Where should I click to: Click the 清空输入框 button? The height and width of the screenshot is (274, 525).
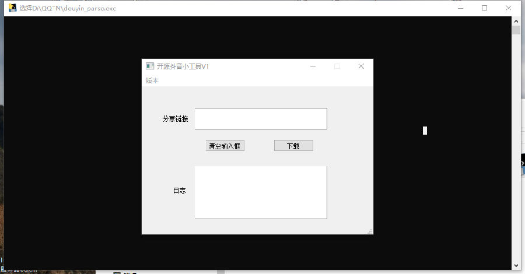pos(225,146)
